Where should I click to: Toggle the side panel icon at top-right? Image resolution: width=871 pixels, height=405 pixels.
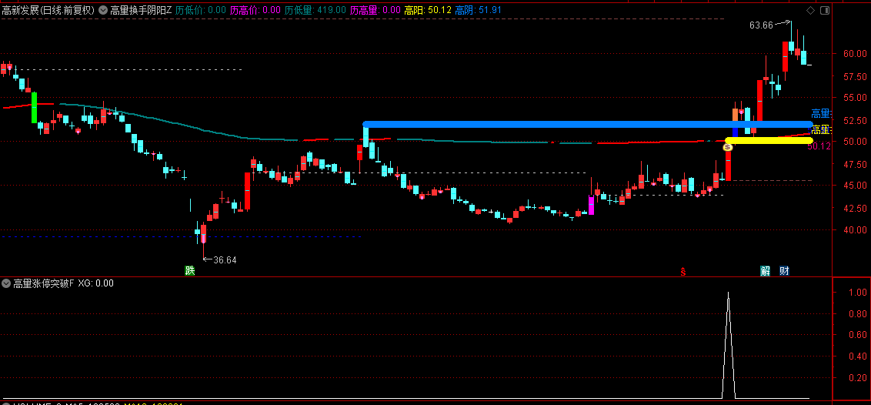pos(824,11)
